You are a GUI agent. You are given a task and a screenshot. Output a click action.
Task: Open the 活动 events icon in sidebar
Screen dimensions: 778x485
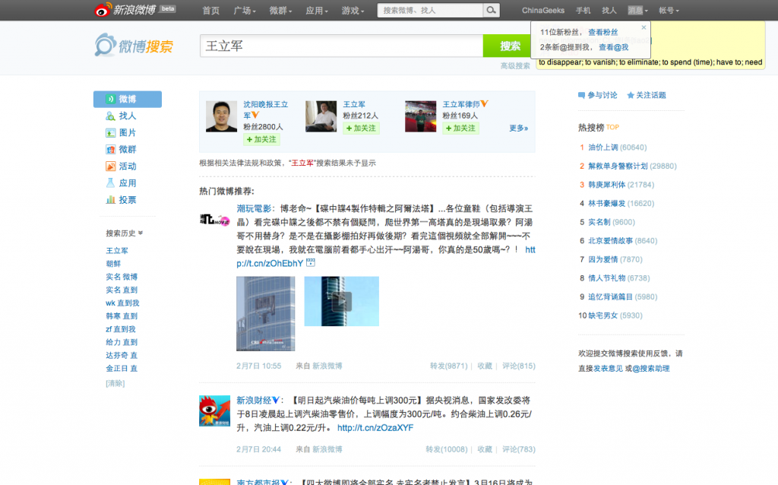pyautogui.click(x=111, y=166)
